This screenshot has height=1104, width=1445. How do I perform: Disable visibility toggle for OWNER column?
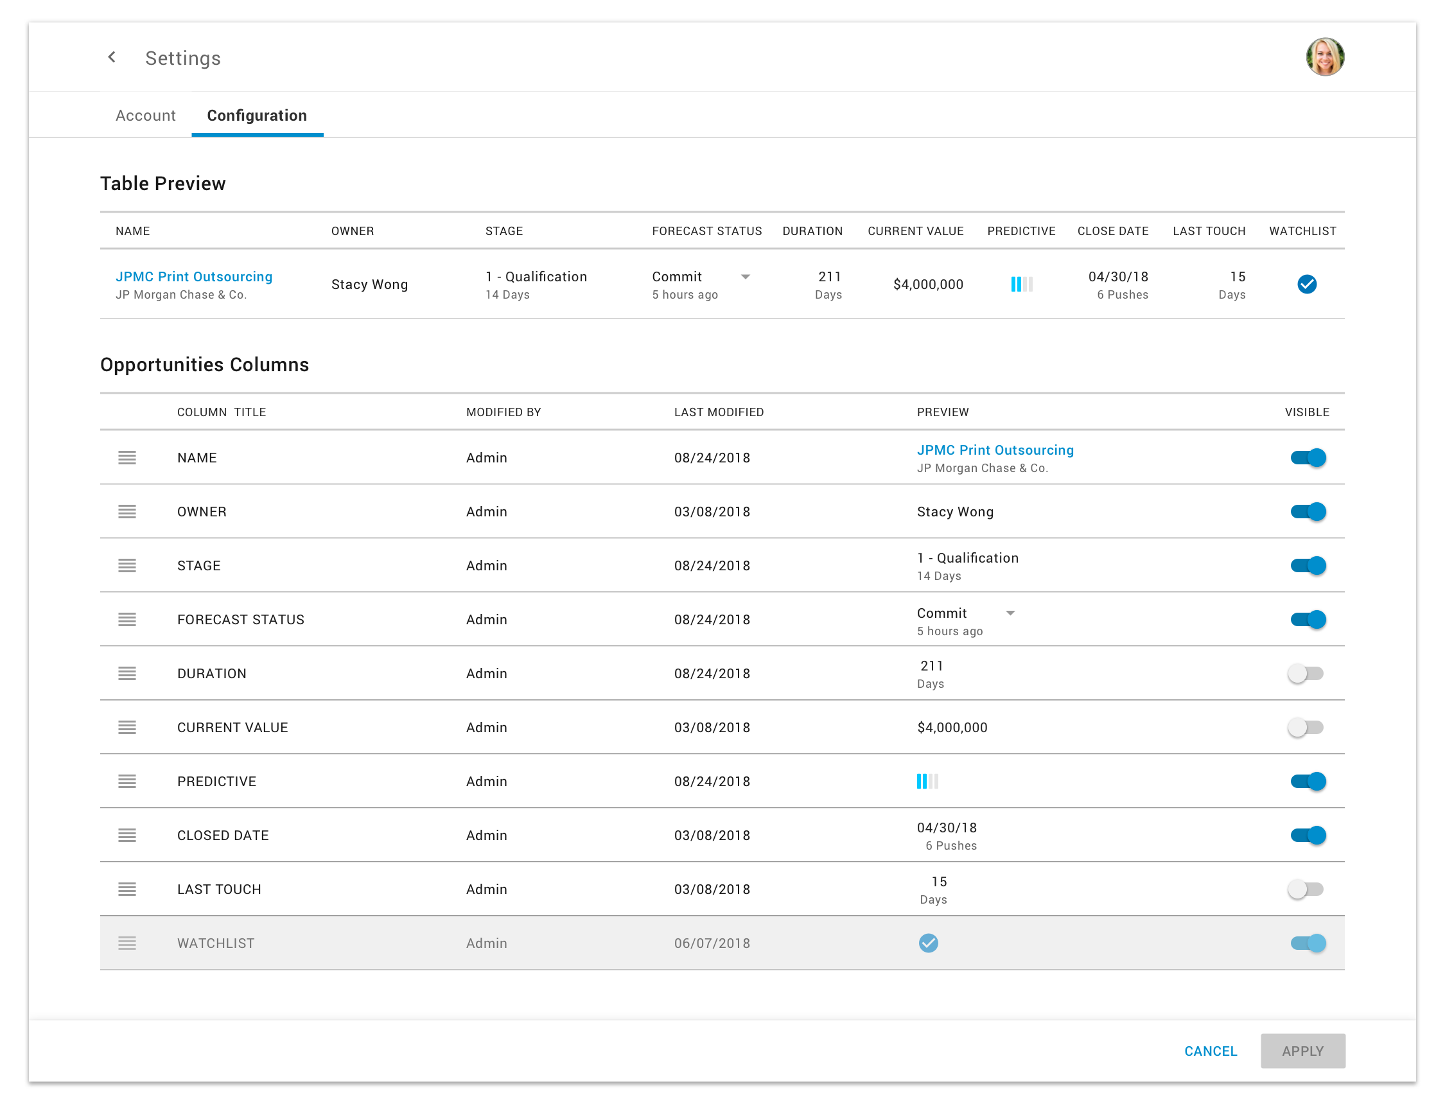click(1307, 511)
